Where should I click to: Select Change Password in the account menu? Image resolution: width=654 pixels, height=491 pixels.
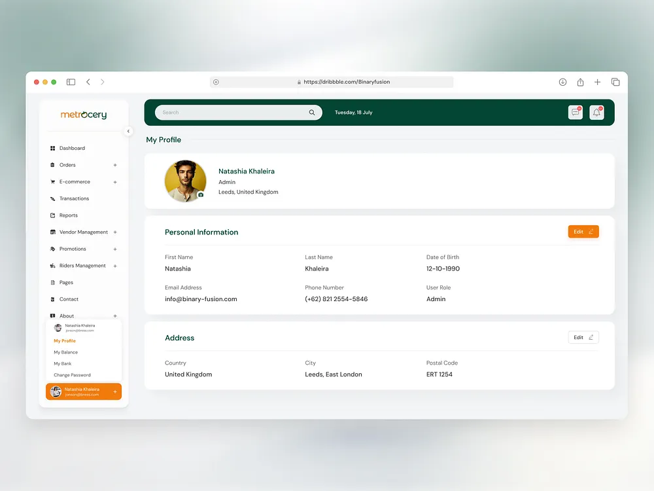coord(72,374)
